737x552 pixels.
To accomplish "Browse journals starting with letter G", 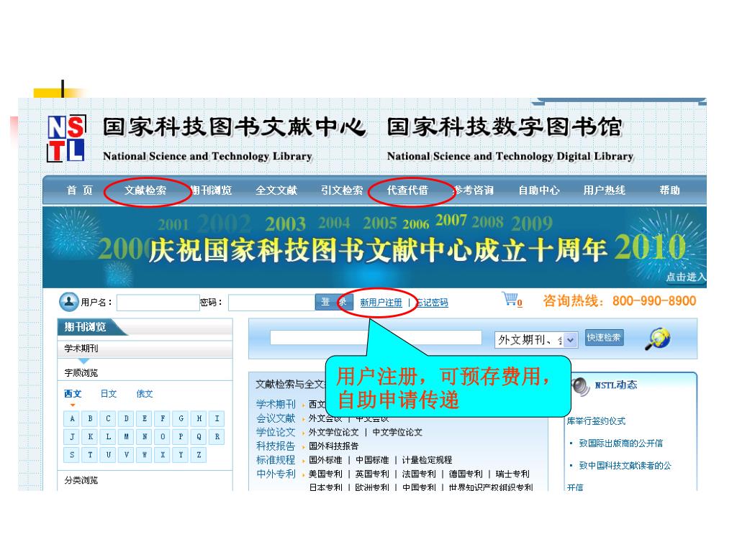I will 181,418.
